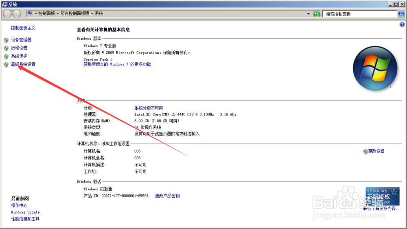Click 获取新版本的 Windows 7 的更多功能 link
This screenshot has width=407, height=229.
pos(117,64)
